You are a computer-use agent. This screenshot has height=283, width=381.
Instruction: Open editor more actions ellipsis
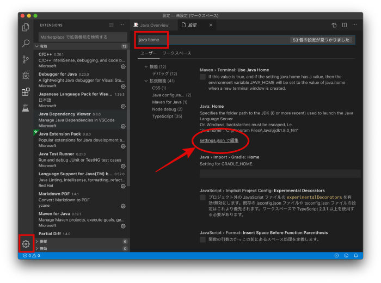click(354, 25)
